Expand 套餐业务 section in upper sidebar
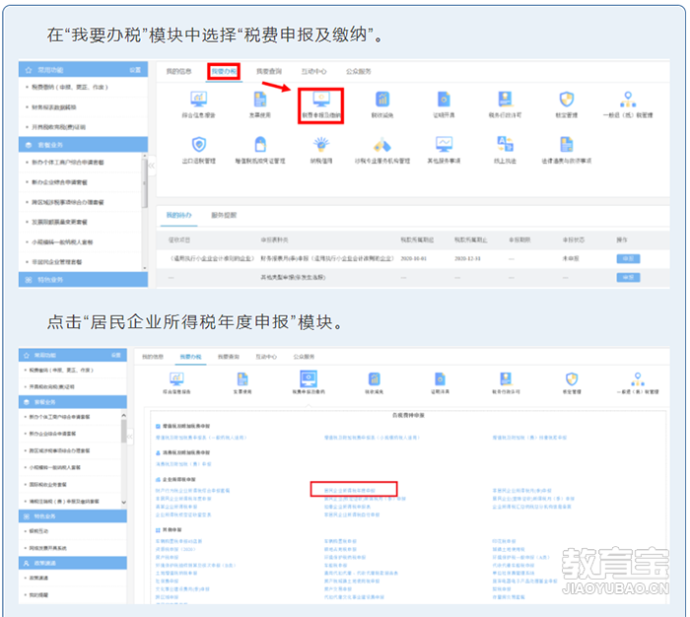The width and height of the screenshot is (690, 617). point(83,145)
